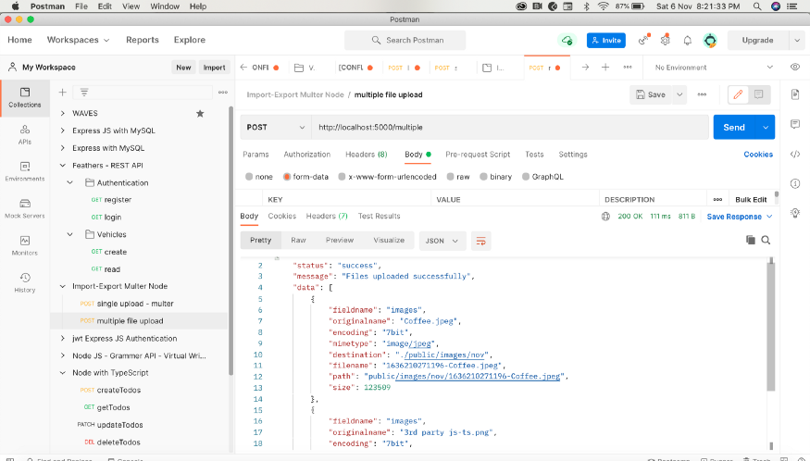This screenshot has height=461, width=810.
Task: Switch to comment mode icon
Action: (758, 94)
